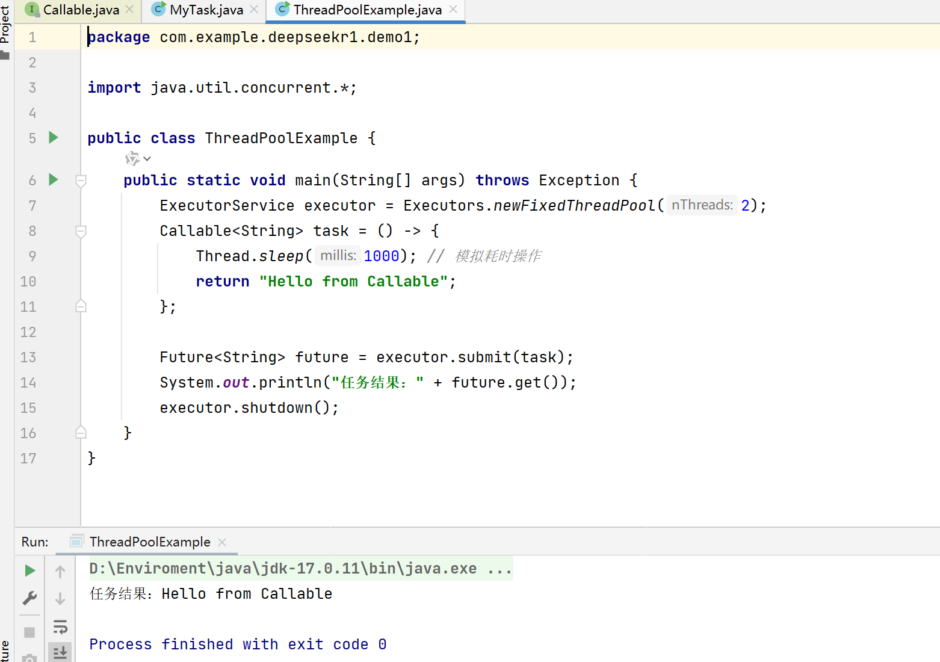940x662 pixels.
Task: Click "Process finished with exit code 0"
Action: 238,645
